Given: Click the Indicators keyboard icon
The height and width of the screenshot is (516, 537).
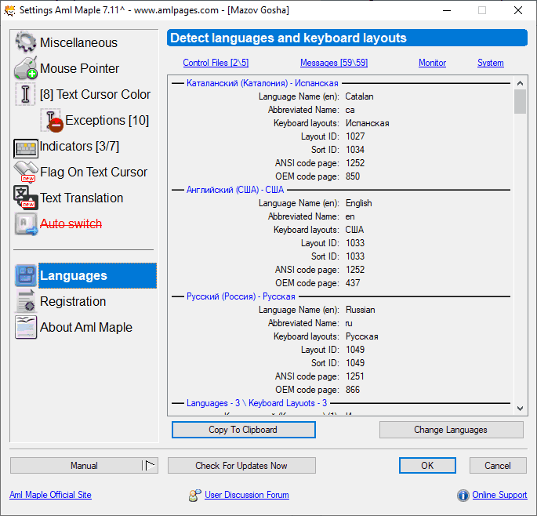Looking at the screenshot, I should [26, 148].
